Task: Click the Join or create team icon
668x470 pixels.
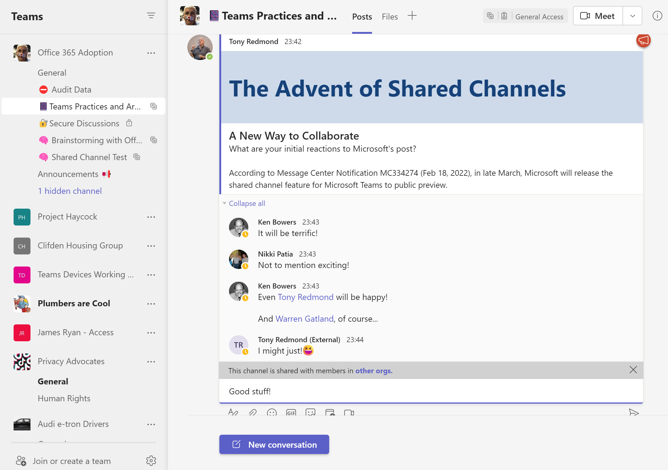Action: 21,460
